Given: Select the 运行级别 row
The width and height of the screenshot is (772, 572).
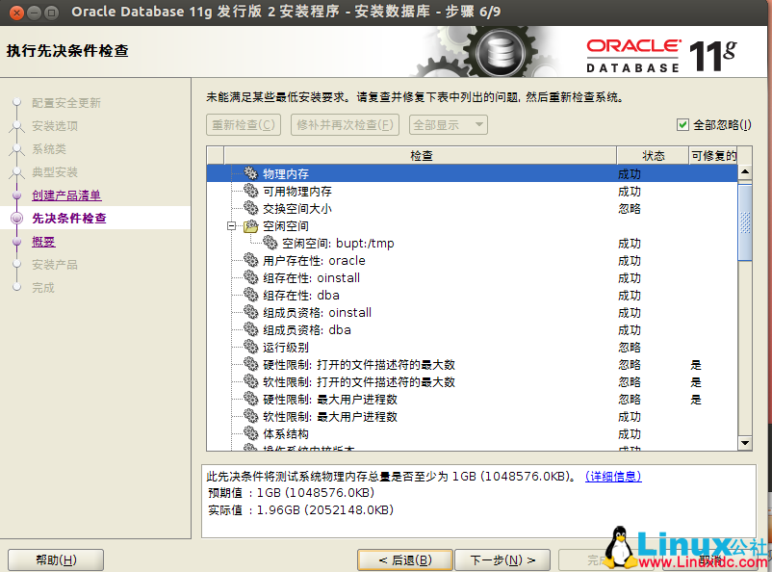Looking at the screenshot, I should [473, 348].
